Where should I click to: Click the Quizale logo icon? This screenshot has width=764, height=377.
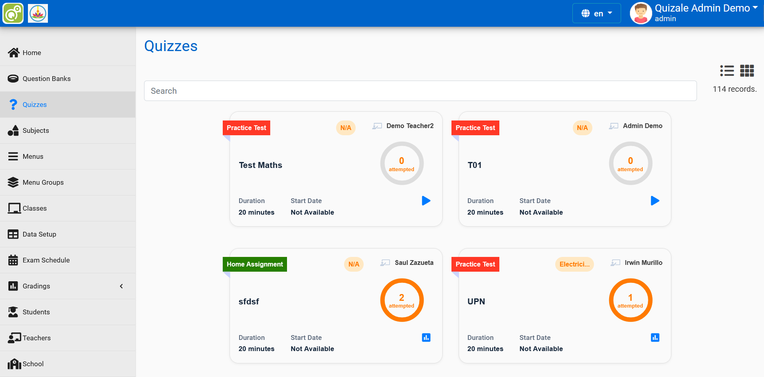13,14
